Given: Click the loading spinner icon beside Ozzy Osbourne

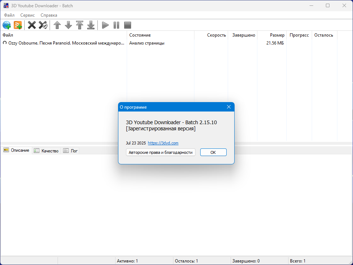Looking at the screenshot, I should point(5,43).
